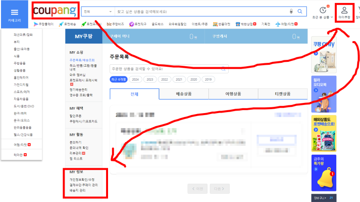Open the 카테고리 hamburger menu

click(x=14, y=14)
